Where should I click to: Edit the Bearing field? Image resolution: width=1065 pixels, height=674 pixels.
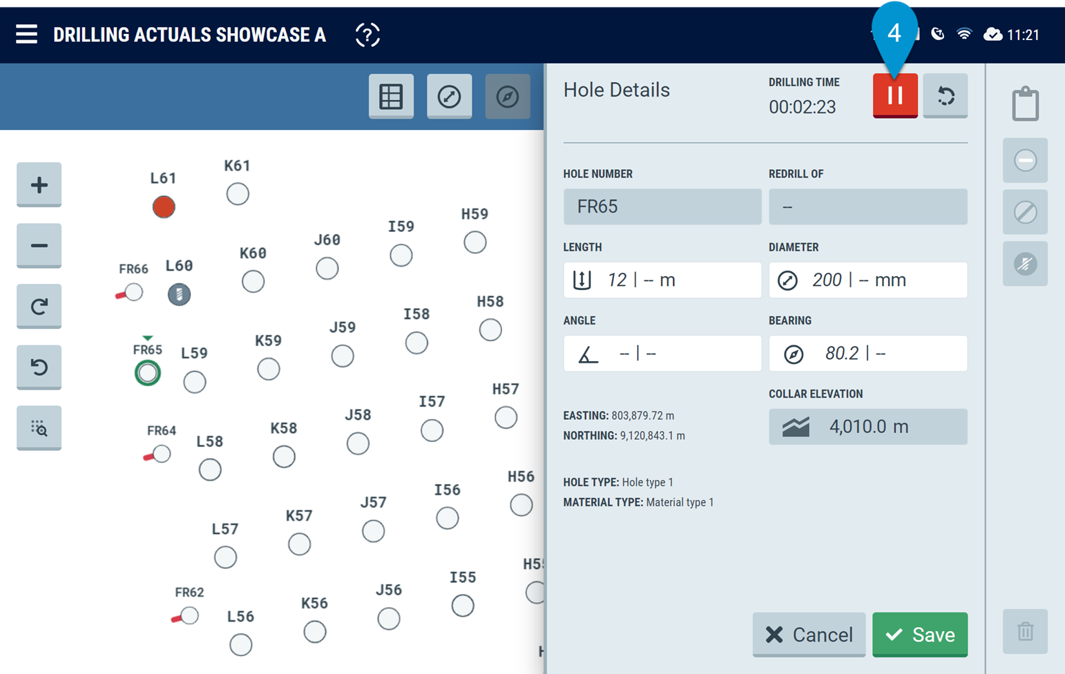click(868, 353)
